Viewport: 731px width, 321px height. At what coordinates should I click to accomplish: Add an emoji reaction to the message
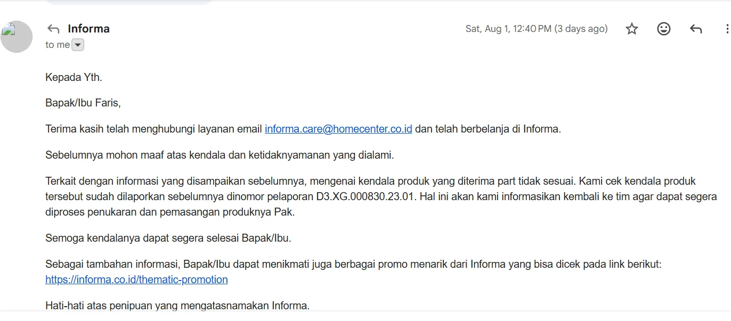click(664, 29)
